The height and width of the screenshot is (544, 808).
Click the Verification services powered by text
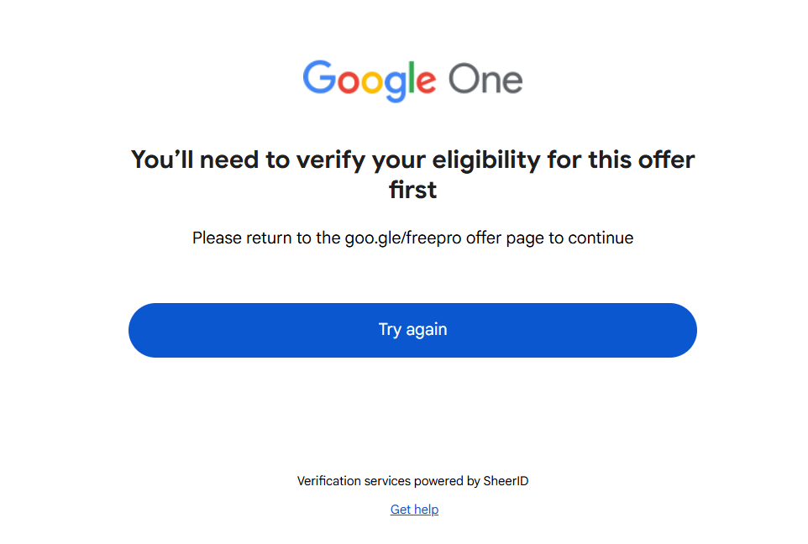[389, 481]
